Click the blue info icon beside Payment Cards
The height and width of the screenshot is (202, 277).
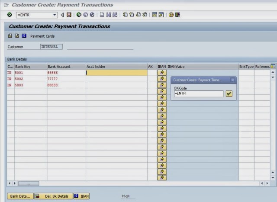(x=24, y=36)
